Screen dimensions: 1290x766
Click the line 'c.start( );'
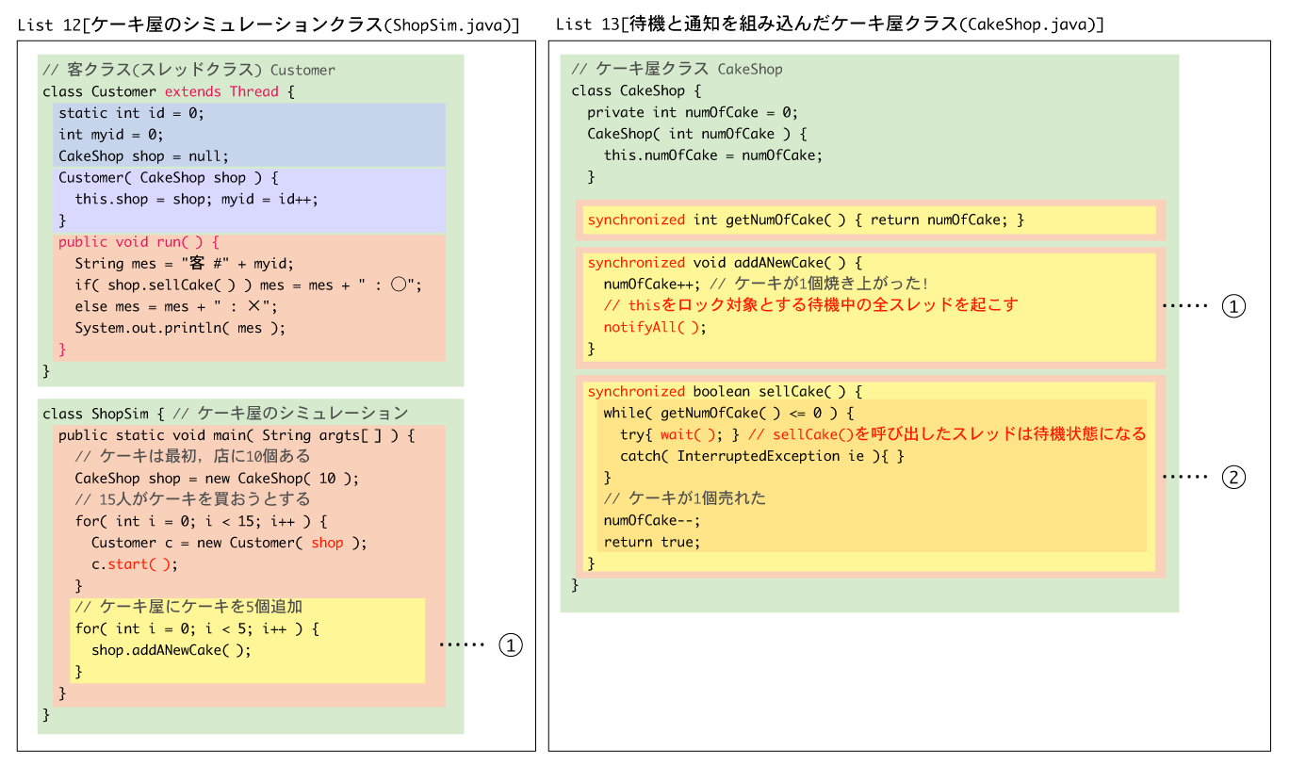point(135,564)
